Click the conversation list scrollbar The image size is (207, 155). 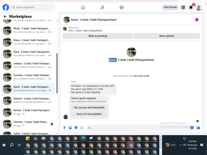tap(57, 73)
